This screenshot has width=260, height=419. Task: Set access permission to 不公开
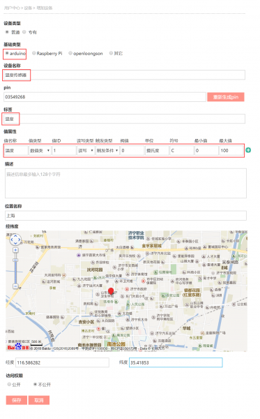pyautogui.click(x=35, y=384)
